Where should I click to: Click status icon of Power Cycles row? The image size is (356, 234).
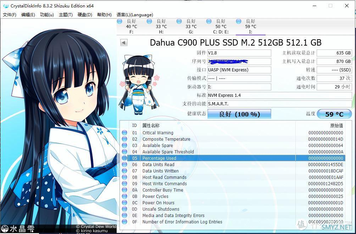tap(124, 196)
